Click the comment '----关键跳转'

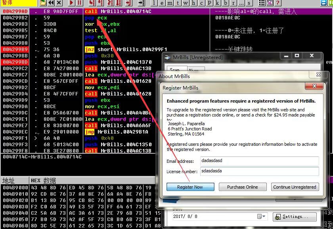234,50
